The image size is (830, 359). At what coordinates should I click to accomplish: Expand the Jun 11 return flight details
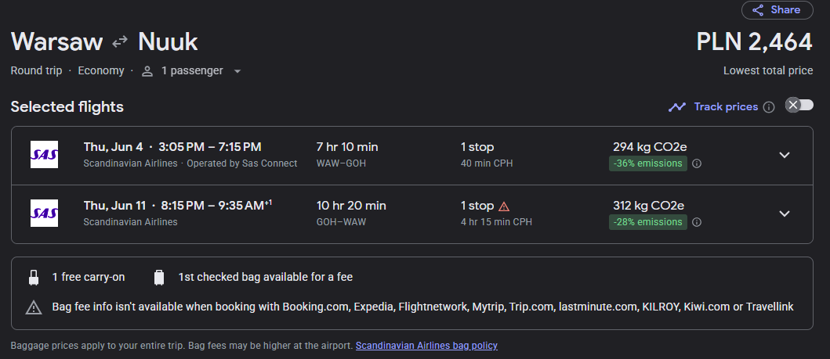[x=785, y=214]
